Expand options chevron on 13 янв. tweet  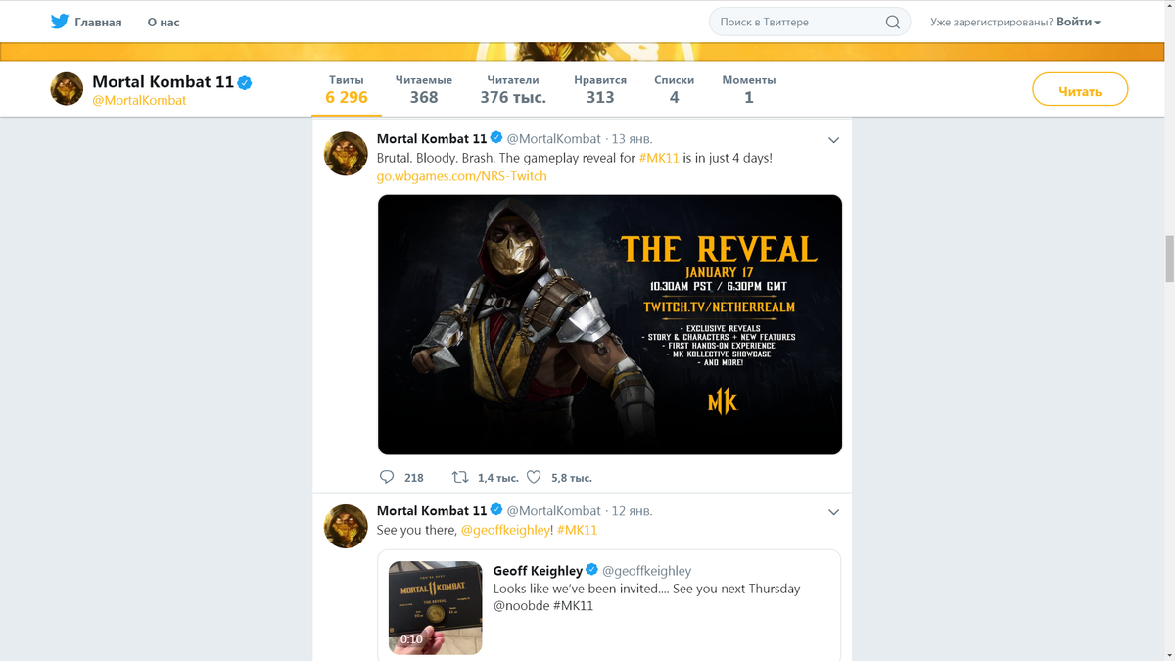pyautogui.click(x=833, y=140)
